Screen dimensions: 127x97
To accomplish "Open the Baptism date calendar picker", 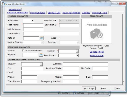I will [41, 55].
